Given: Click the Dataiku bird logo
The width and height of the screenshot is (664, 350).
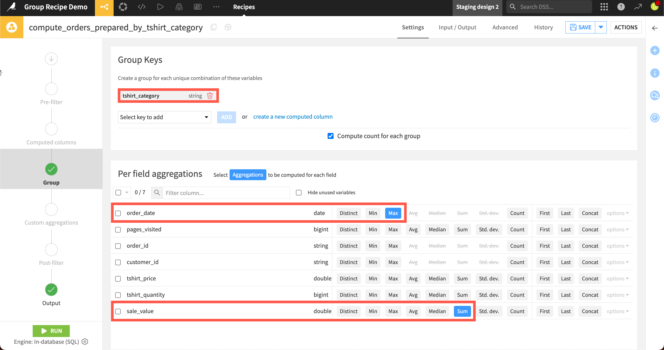Looking at the screenshot, I should tap(11, 7).
